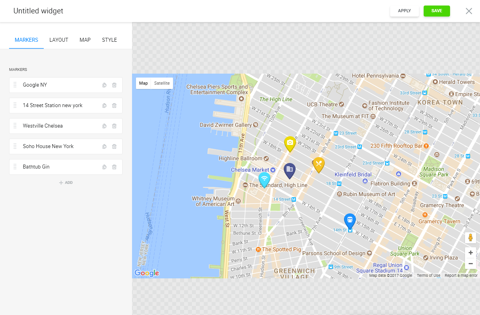480x315 pixels.
Task: Duplicate the 14 Street Station marker
Action: point(104,106)
